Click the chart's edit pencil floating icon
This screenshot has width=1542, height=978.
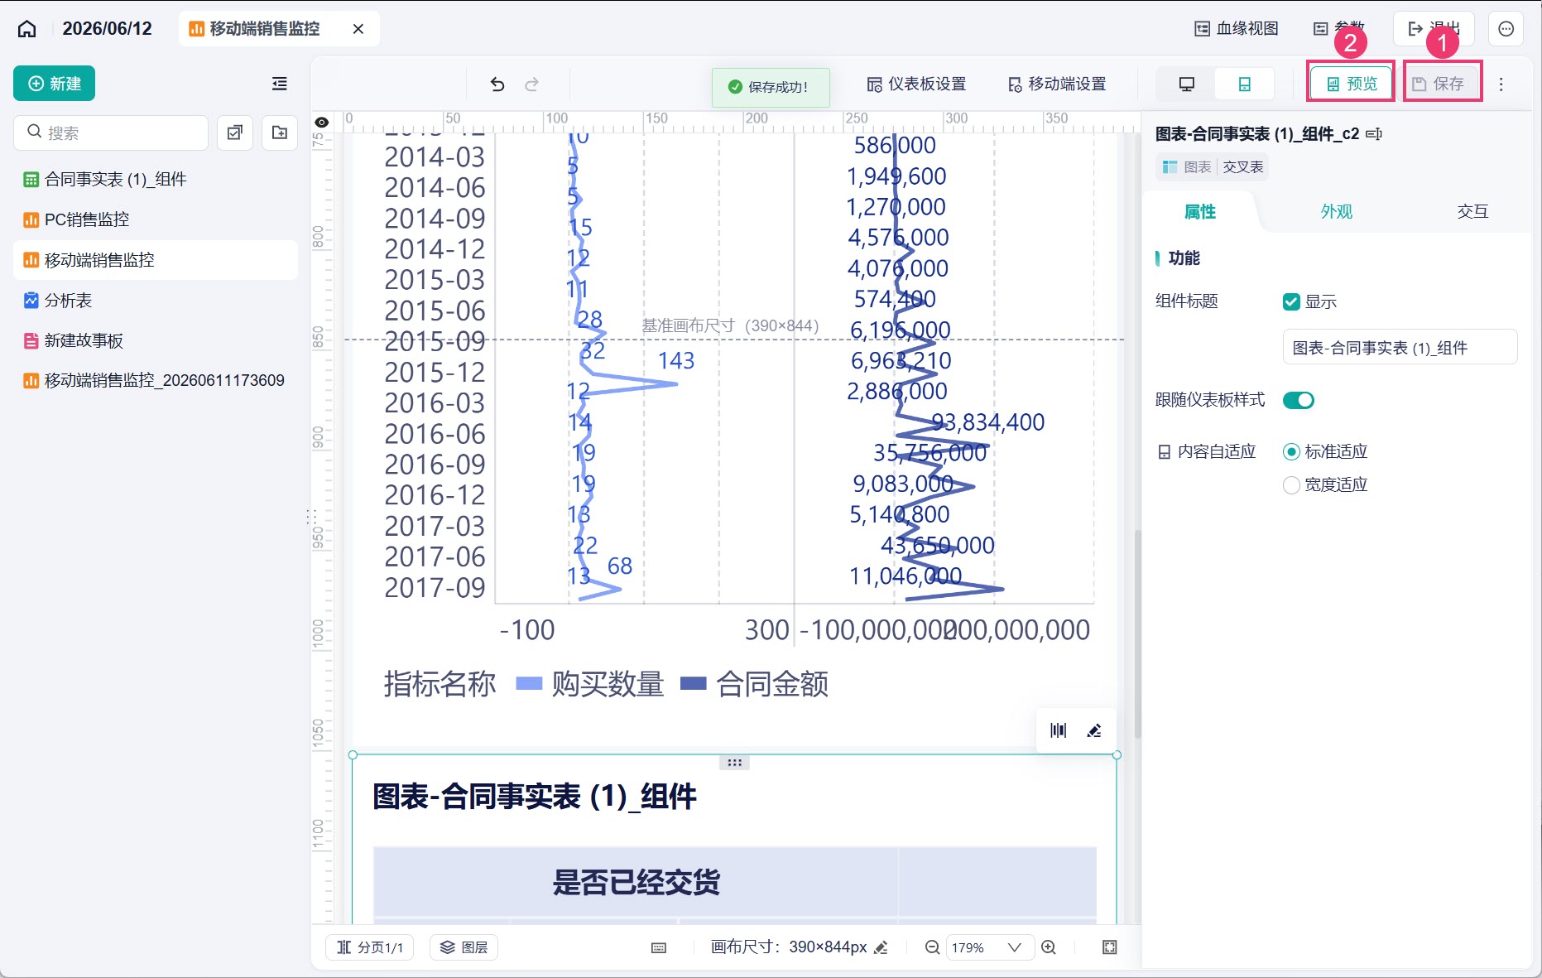click(x=1094, y=730)
